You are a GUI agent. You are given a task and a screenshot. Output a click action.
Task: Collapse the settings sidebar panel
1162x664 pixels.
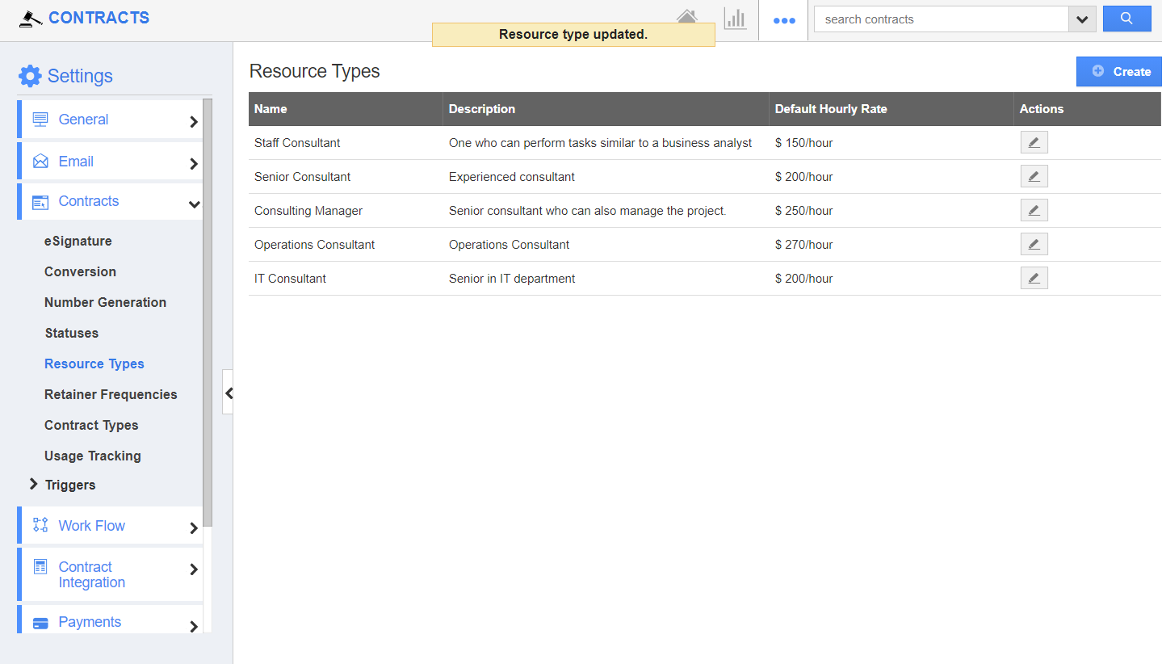tap(229, 393)
